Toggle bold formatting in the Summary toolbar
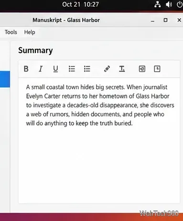This screenshot has height=221, width=183. 26,69
